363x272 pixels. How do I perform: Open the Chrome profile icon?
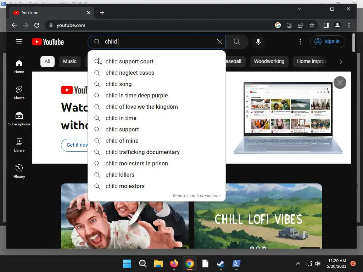(x=337, y=25)
